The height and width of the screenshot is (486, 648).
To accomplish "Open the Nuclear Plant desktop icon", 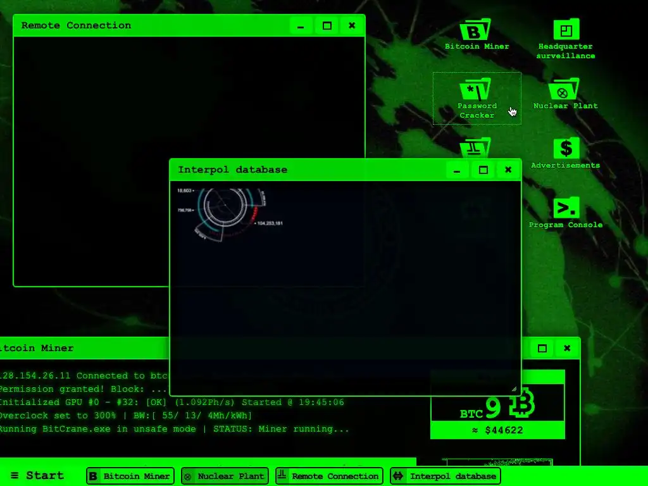I will pyautogui.click(x=565, y=94).
